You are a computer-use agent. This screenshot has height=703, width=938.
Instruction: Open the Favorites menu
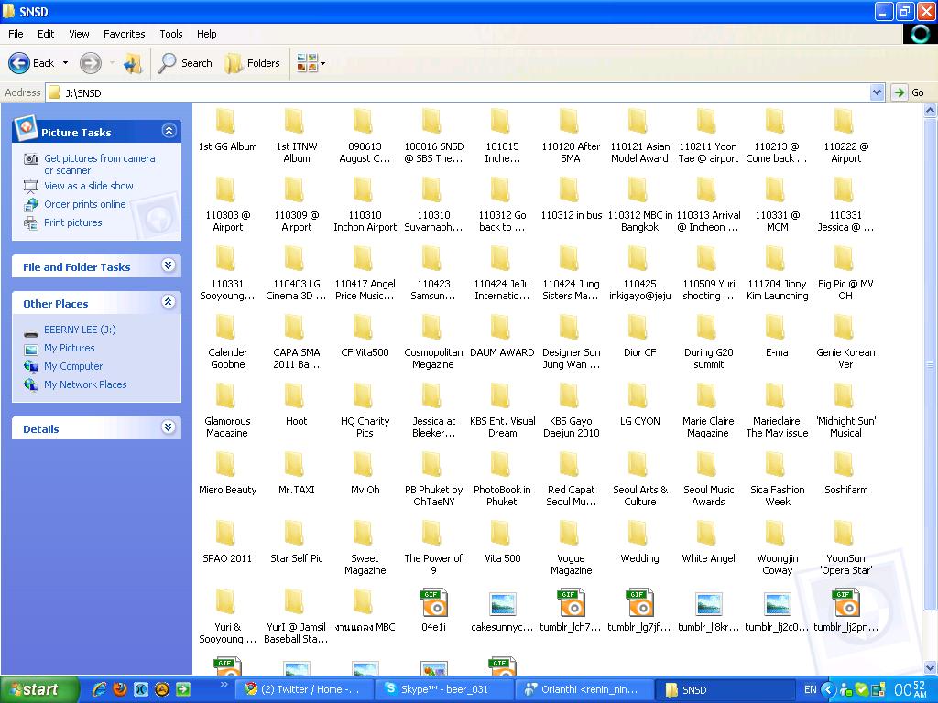click(124, 34)
